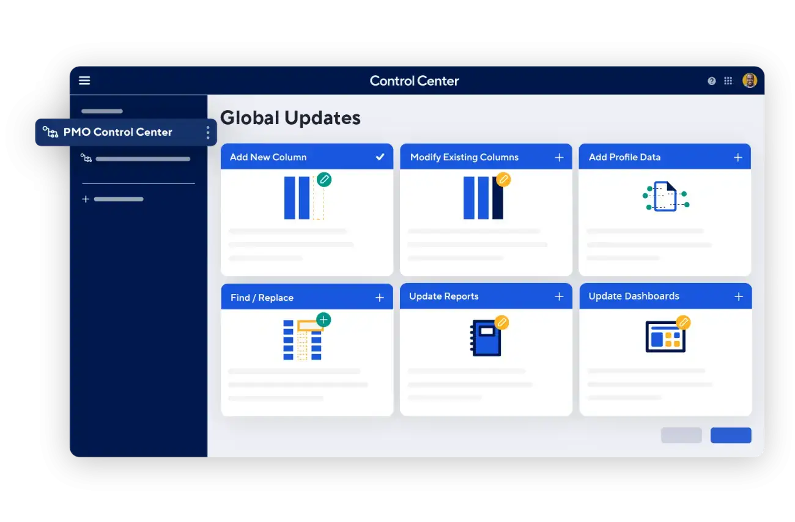Click the Add Profile Data document icon
This screenshot has width=795, height=522.
pyautogui.click(x=665, y=196)
